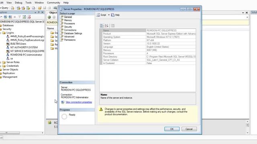
Task: Click the Categorized view icon in property grid
Action: pos(102,26)
